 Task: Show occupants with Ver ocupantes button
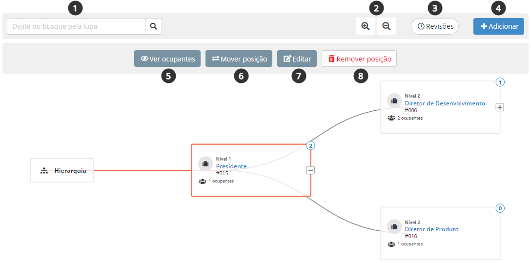[167, 59]
